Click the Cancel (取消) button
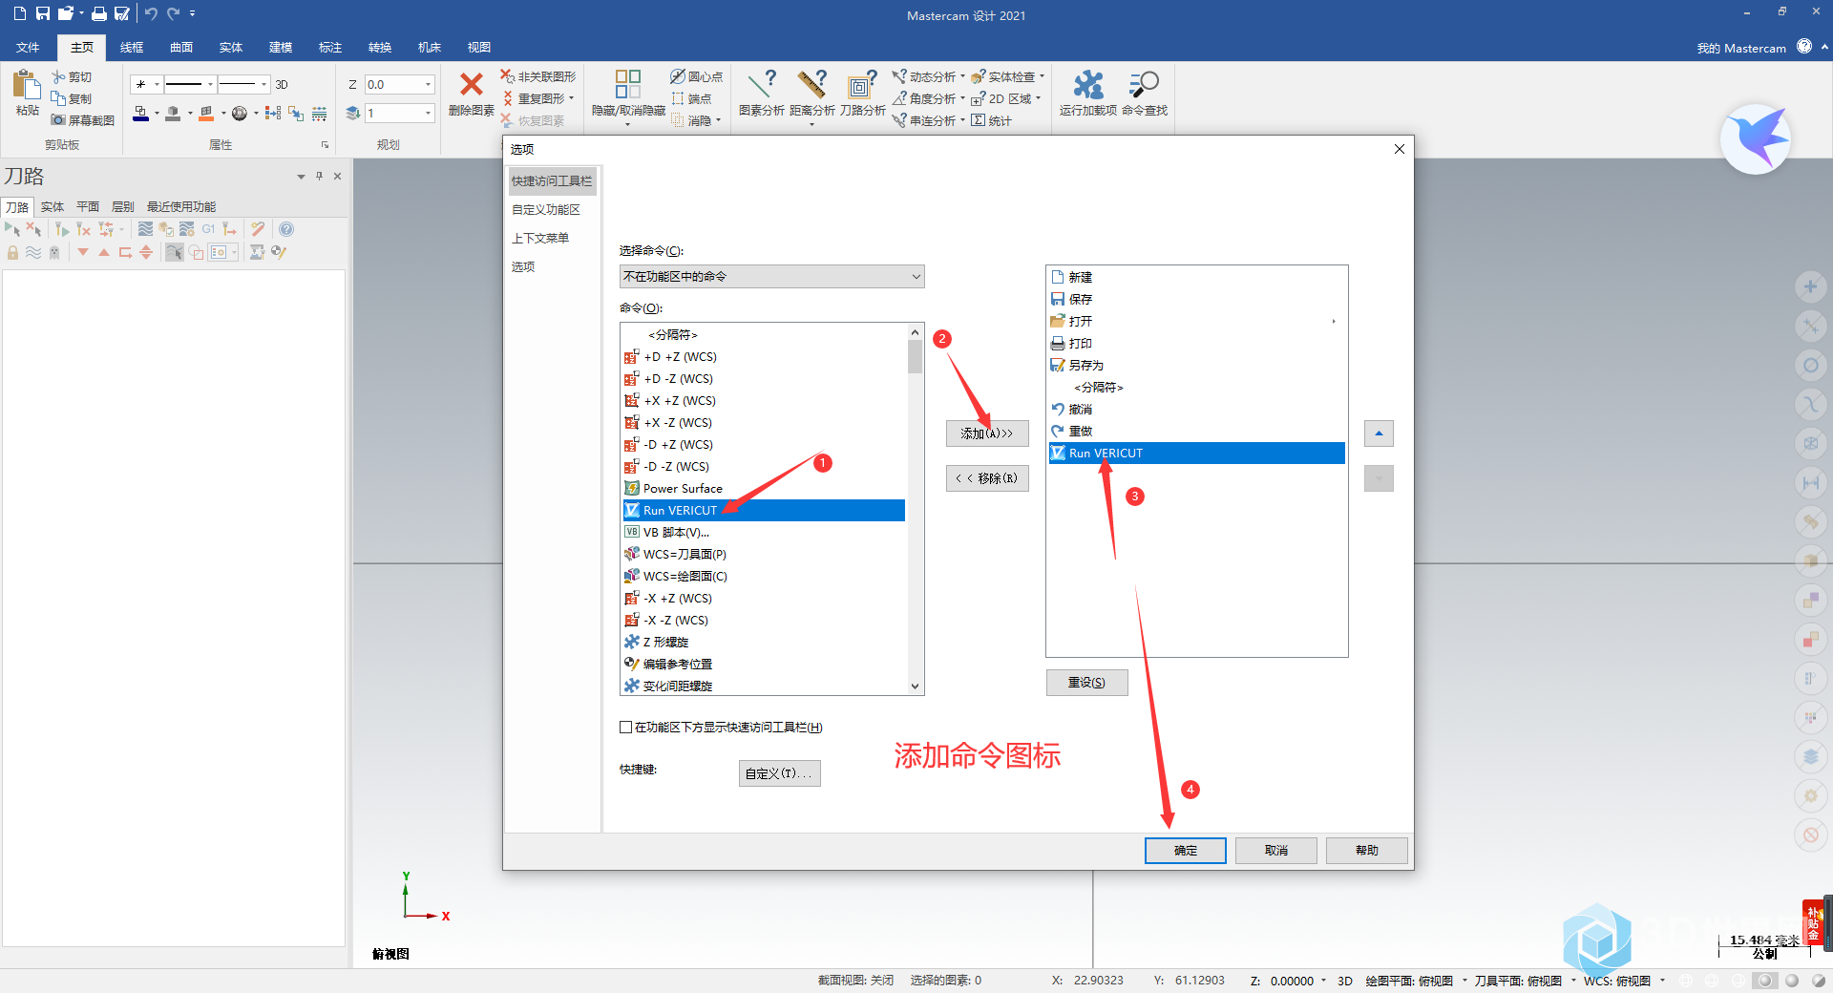The height and width of the screenshot is (993, 1833). pyautogui.click(x=1276, y=851)
